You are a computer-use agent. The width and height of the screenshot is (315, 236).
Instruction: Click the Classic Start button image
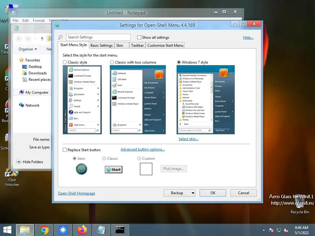[114, 170]
